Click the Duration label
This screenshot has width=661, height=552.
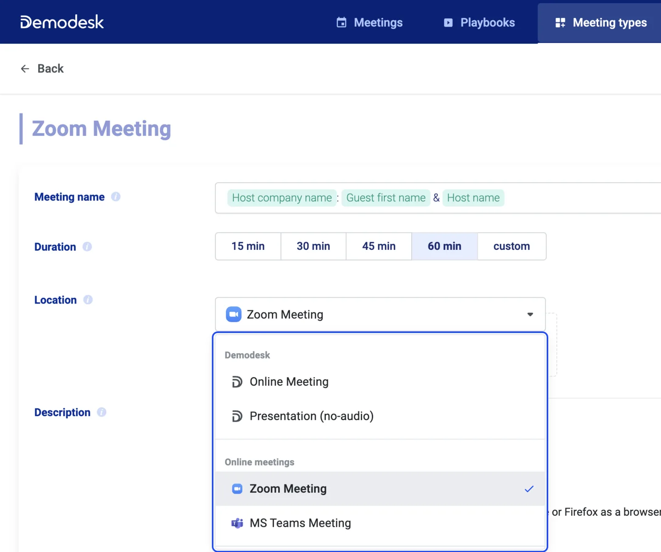coord(55,247)
